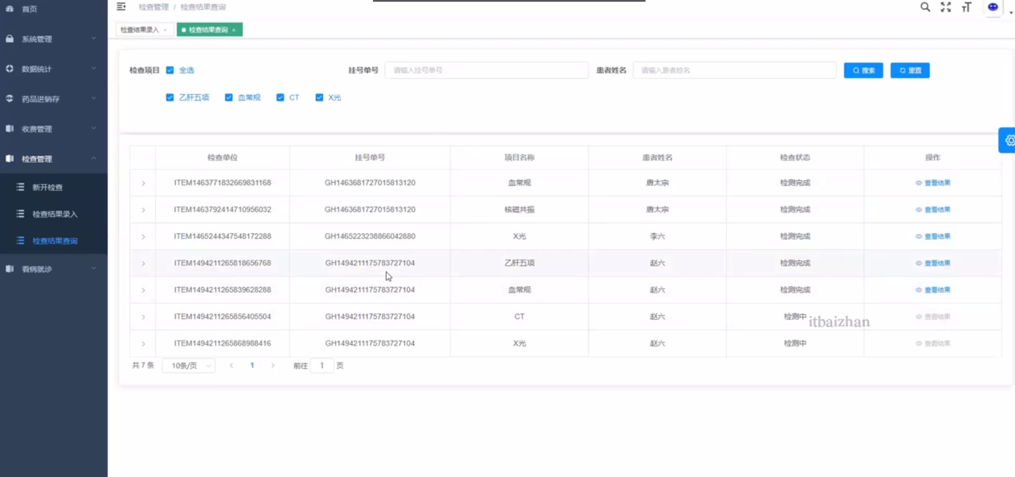Screen dimensions: 1015x477
Task: Expand row ITEM1463792414710956032
Action: tap(143, 210)
